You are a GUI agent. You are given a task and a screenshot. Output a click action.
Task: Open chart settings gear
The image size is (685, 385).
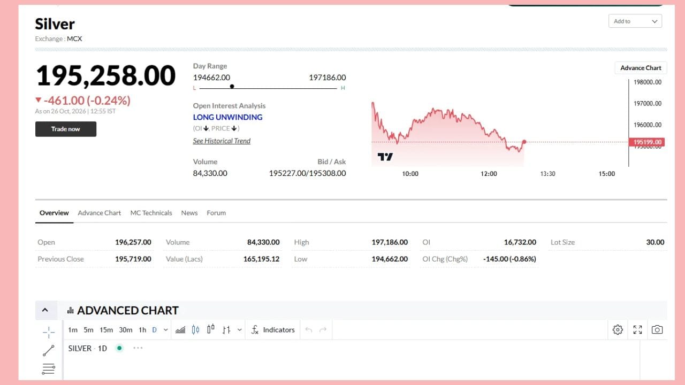point(618,330)
